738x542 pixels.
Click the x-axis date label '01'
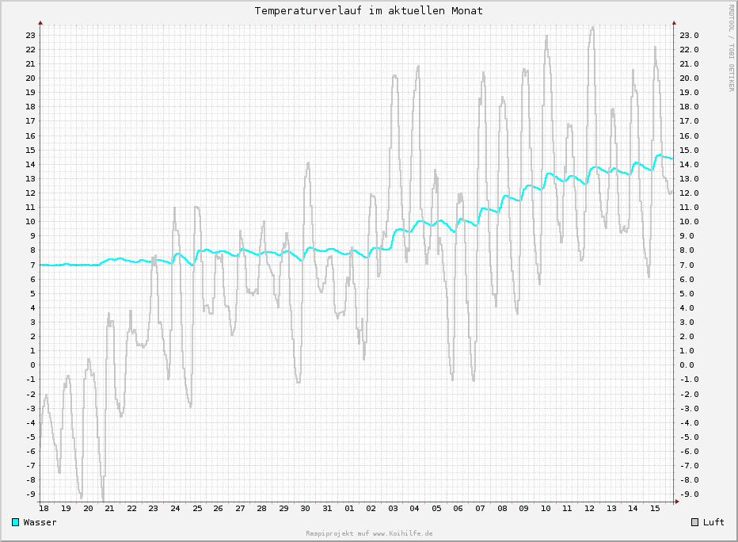(x=349, y=508)
